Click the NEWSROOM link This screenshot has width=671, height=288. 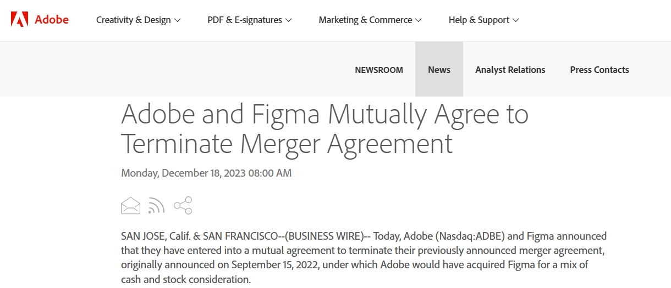tap(379, 70)
